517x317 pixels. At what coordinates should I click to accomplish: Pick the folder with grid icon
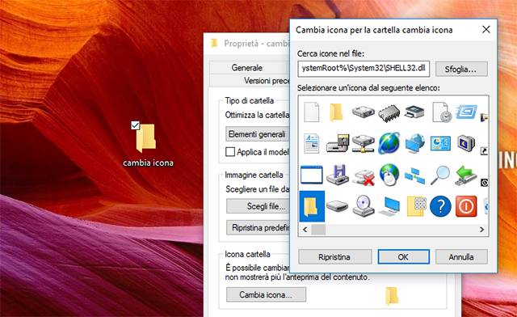click(416, 206)
